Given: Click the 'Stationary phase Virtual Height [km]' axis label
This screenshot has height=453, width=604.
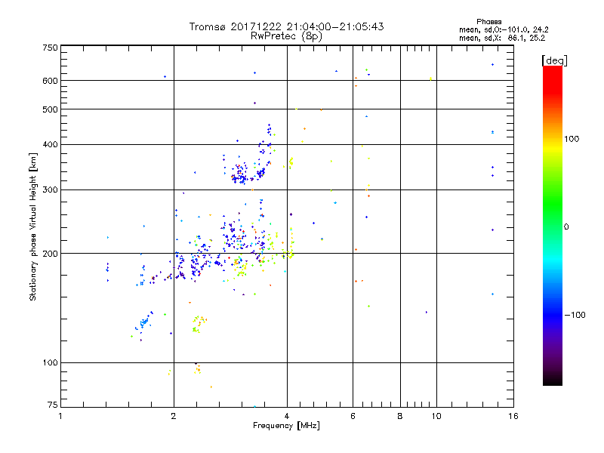Looking at the screenshot, I should point(33,227).
